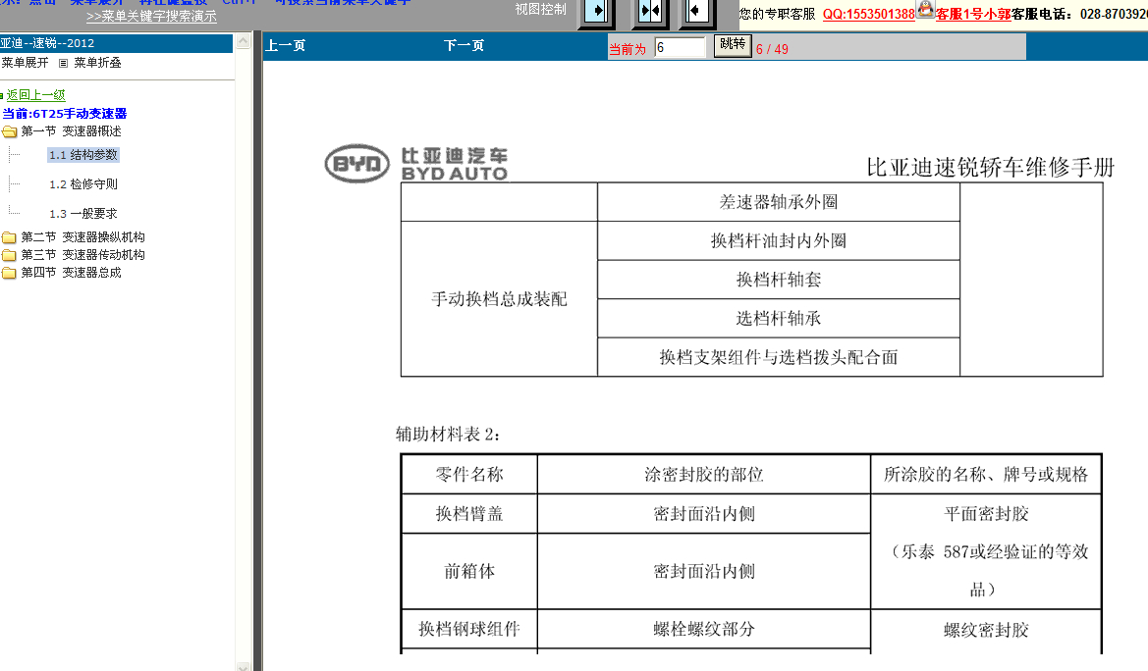Screen dimensions: 1148x671
Task: Click the 比亚迪速锐轿车维修手册 title
Action: [990, 168]
